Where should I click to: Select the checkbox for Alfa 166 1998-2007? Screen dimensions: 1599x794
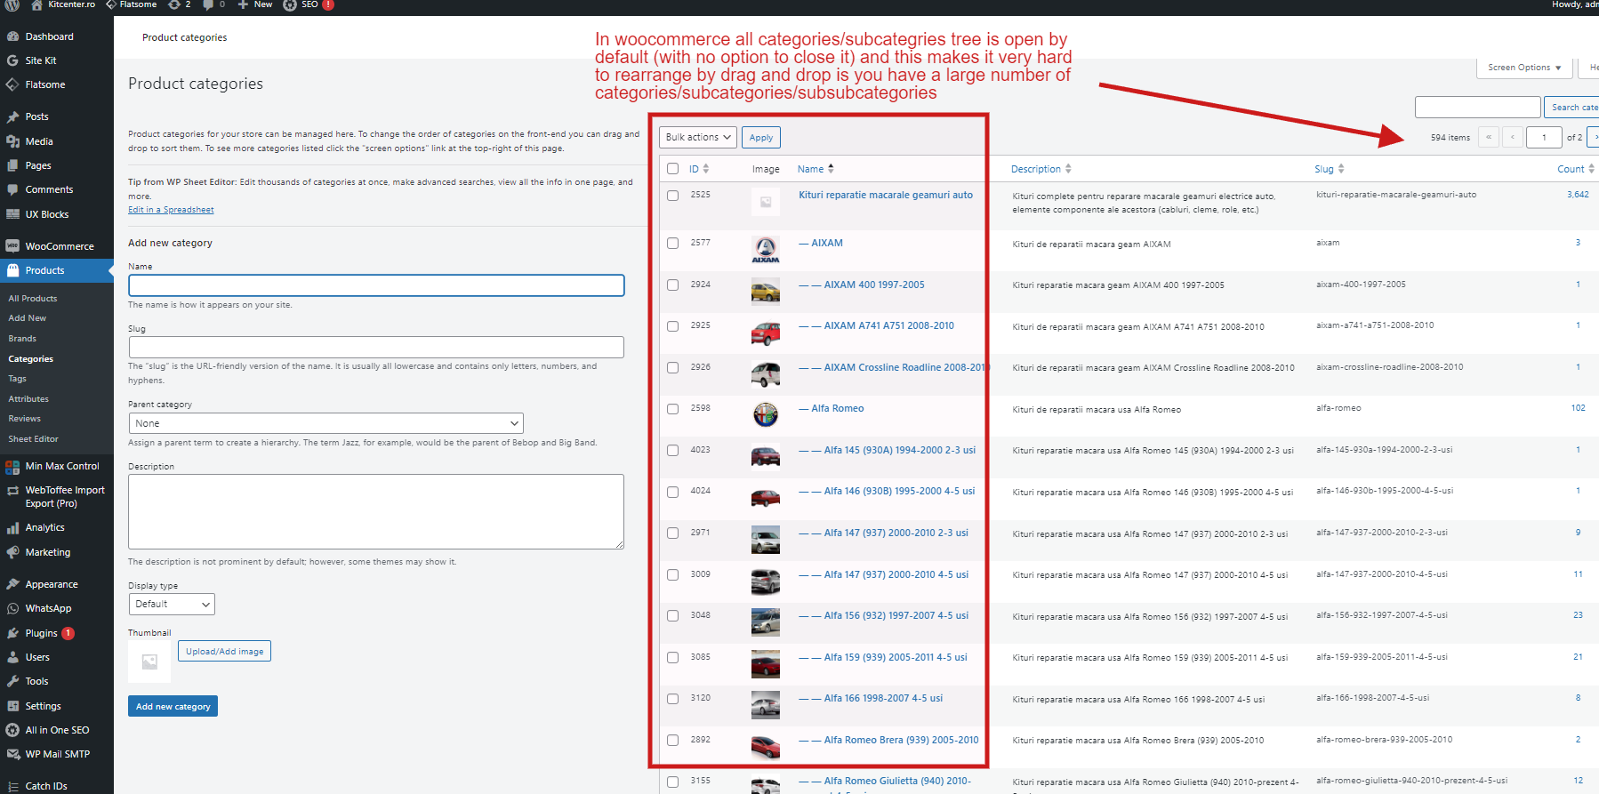point(672,699)
